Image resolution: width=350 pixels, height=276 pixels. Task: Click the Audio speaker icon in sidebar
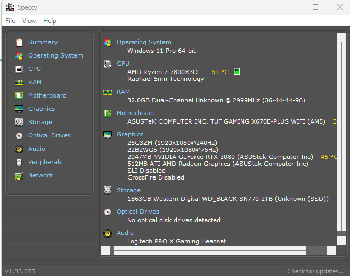[19, 149]
